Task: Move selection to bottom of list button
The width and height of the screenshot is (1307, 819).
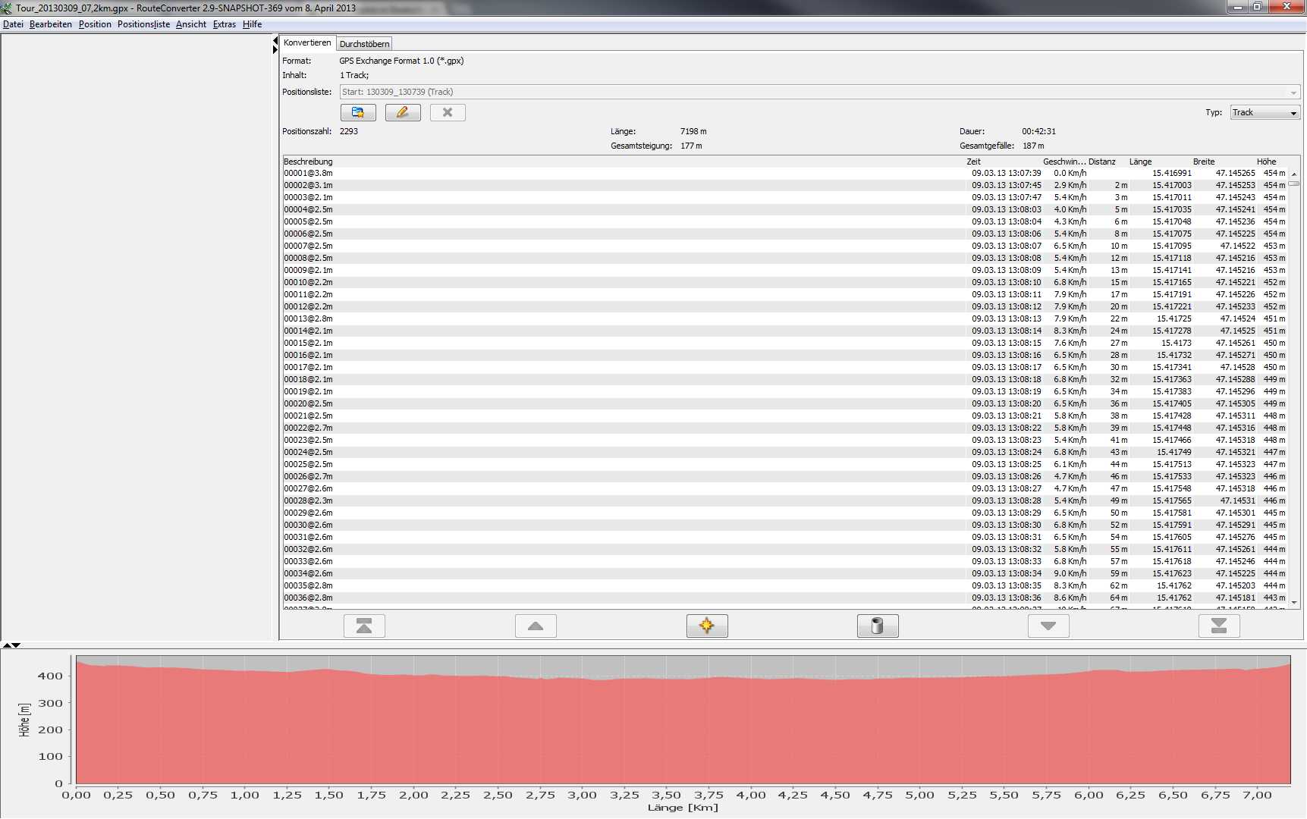Action: (x=1219, y=626)
